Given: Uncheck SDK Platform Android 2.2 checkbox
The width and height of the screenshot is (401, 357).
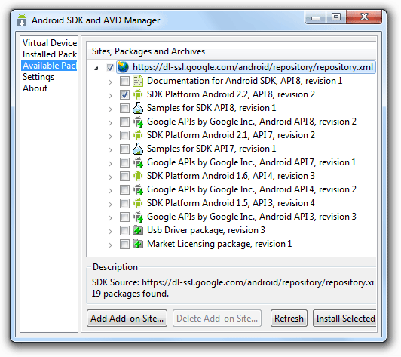Looking at the screenshot, I should click(x=124, y=95).
